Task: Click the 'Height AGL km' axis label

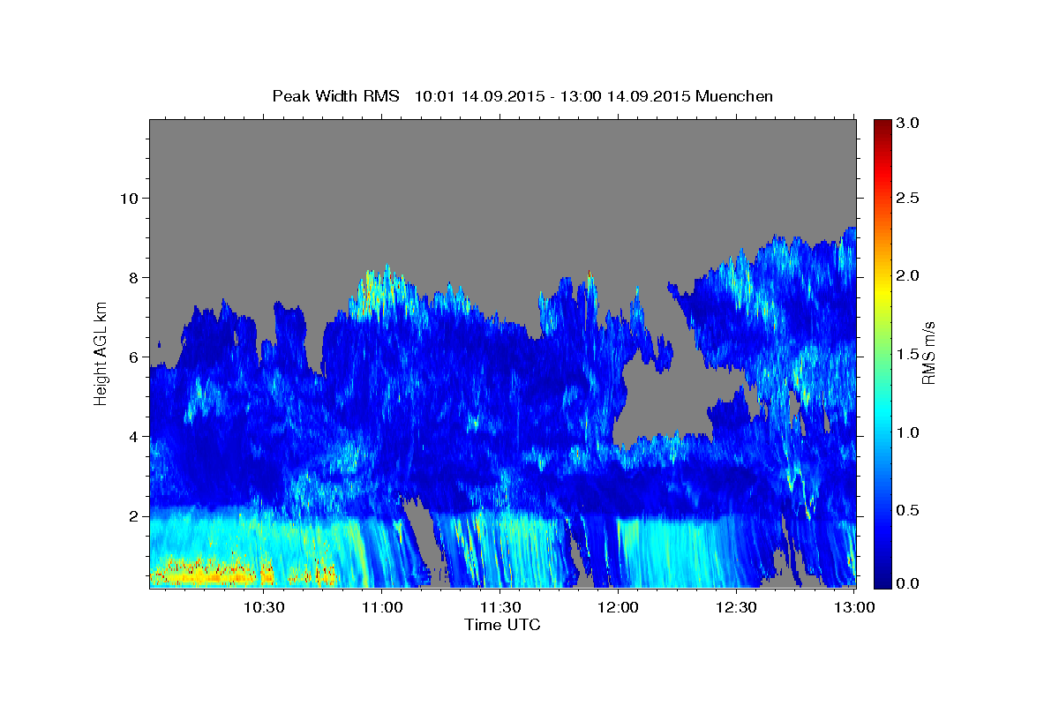Action: [x=101, y=353]
